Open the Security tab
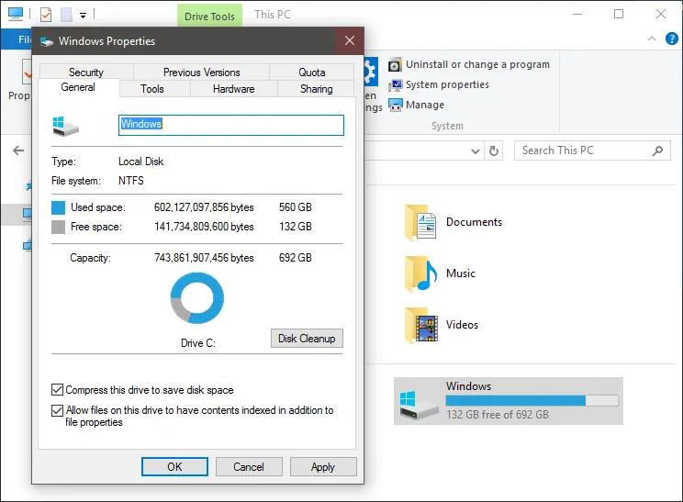Viewport: 683px width, 502px height. click(86, 73)
